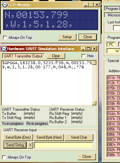Click the Hardware UART window logo icon
Screen dimensions: 120x163
click(x=4, y=49)
